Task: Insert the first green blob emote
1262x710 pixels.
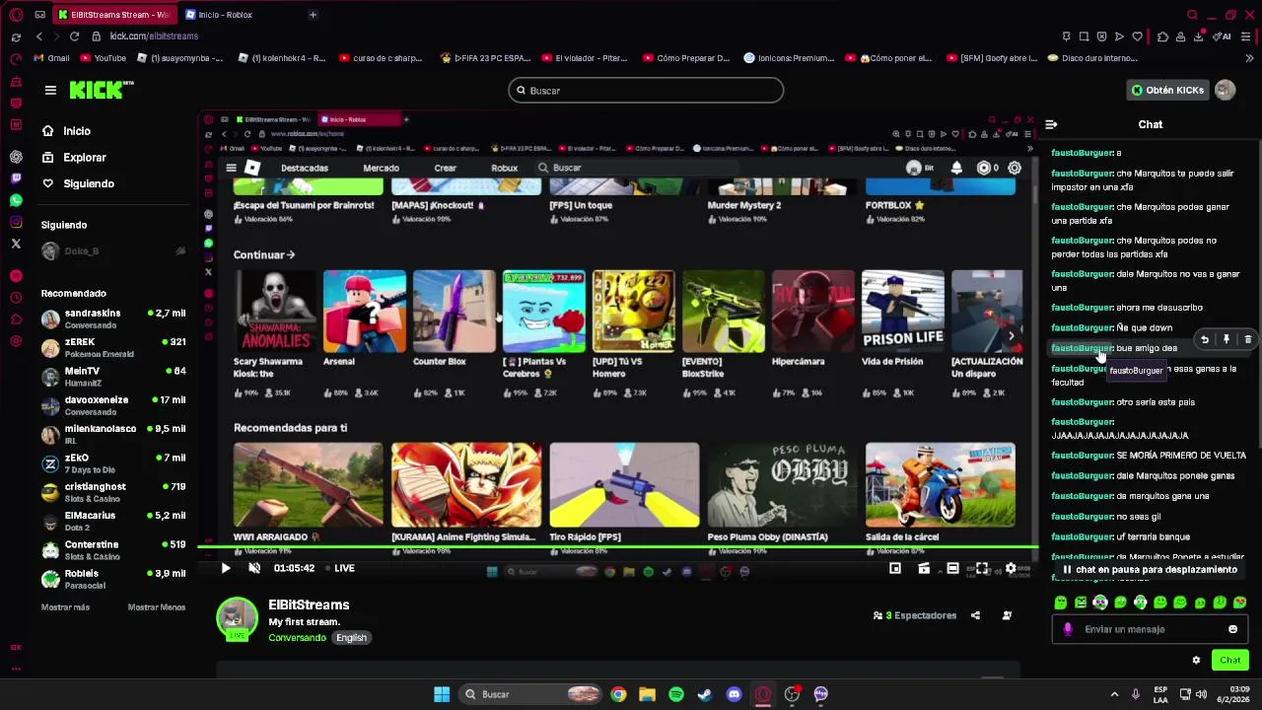Action: [1061, 603]
